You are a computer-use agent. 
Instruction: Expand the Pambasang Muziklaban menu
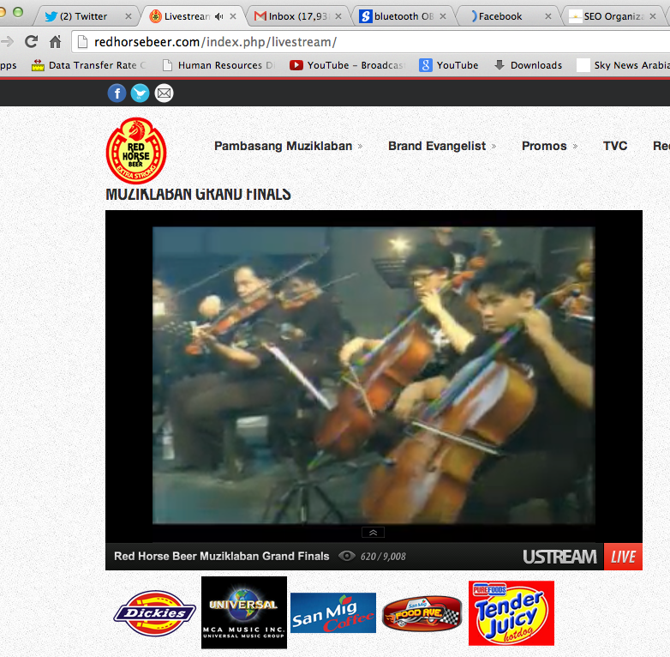[289, 146]
